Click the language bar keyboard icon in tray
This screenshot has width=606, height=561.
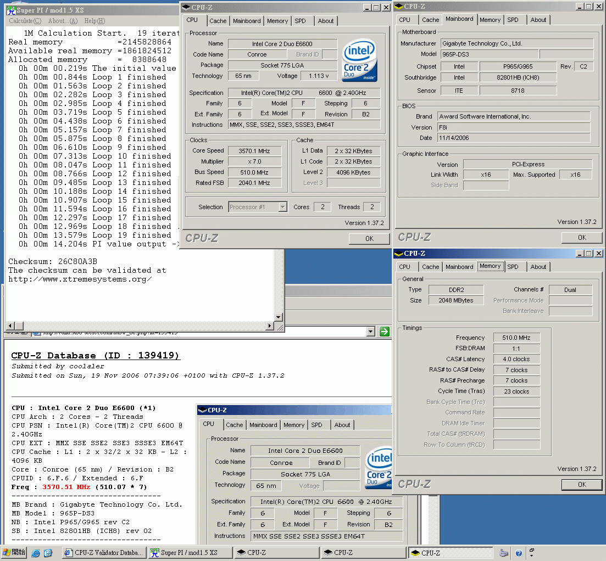504,553
